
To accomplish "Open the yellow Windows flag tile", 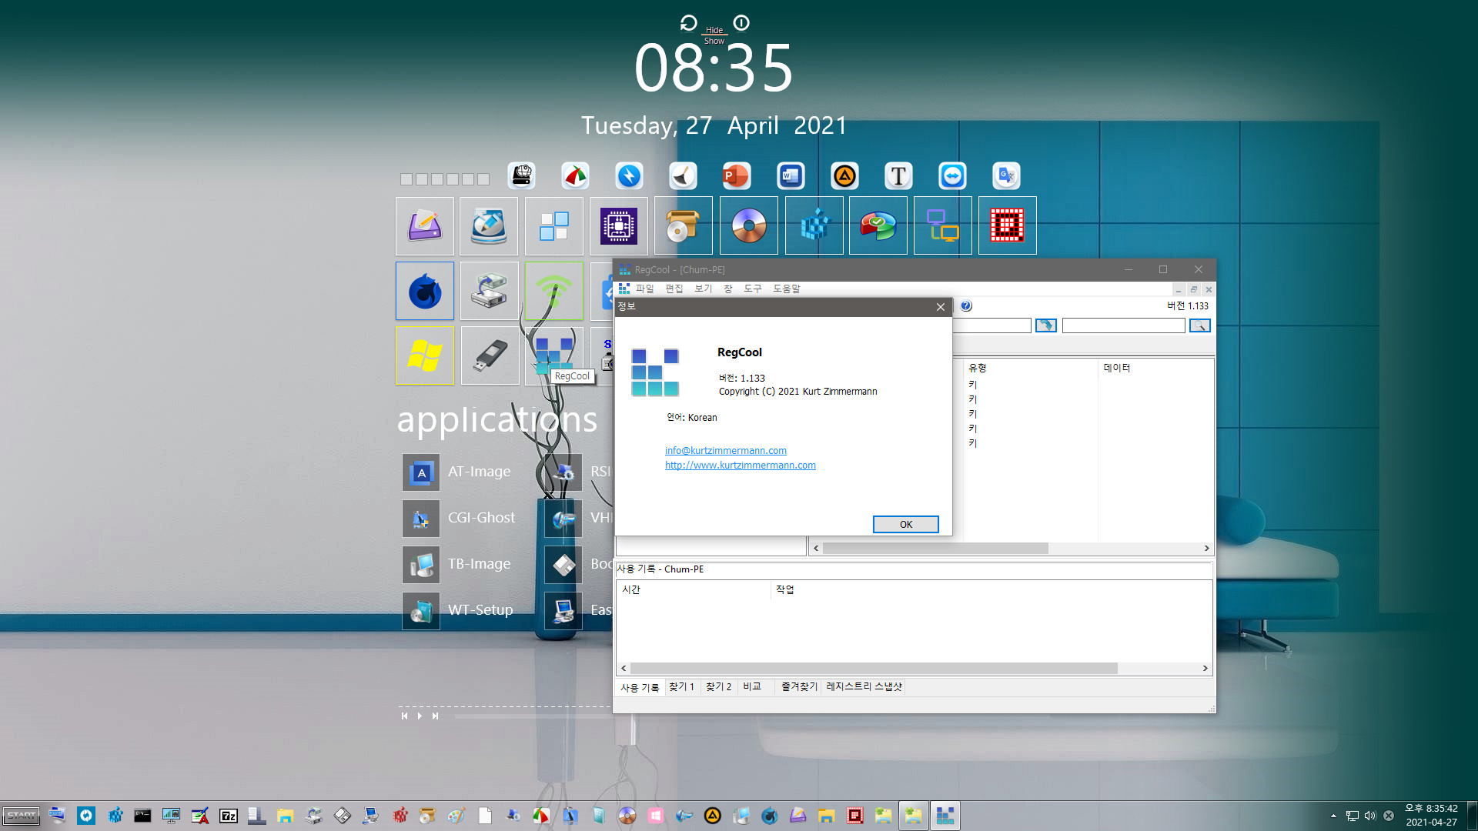I will tap(425, 355).
